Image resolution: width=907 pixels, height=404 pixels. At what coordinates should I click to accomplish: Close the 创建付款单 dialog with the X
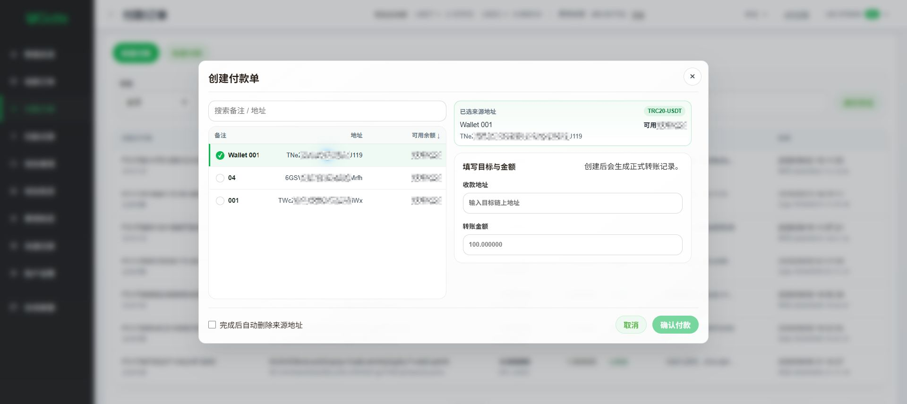[x=692, y=77]
